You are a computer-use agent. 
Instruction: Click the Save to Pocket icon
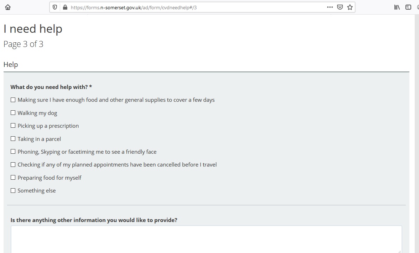pyautogui.click(x=340, y=7)
